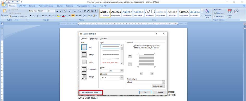
Task: Click the multilevel list icon
Action: pyautogui.click(x=79, y=11)
